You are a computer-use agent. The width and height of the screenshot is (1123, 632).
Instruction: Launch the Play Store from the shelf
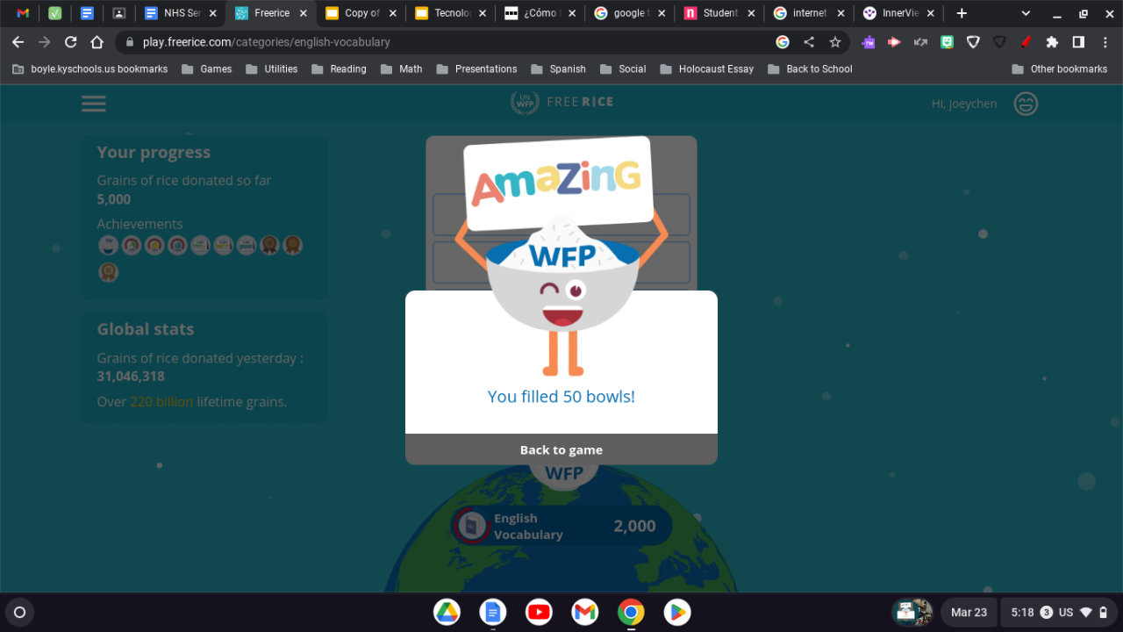(x=677, y=613)
